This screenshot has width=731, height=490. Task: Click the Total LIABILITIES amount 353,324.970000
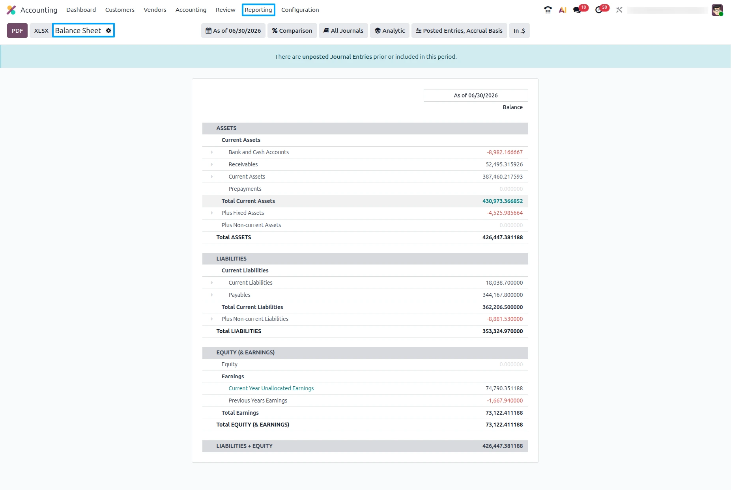click(x=503, y=331)
